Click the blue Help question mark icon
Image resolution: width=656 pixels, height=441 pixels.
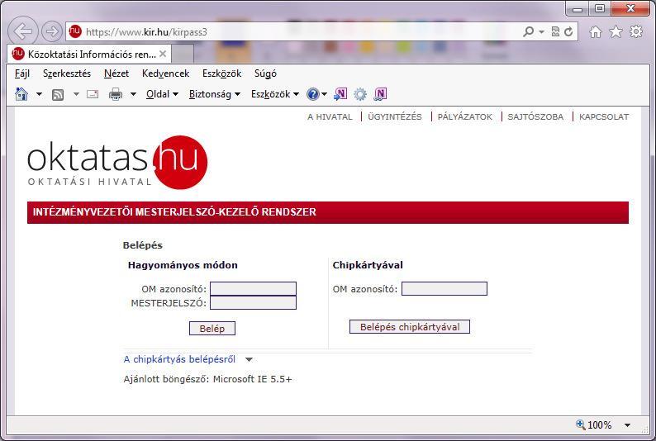click(x=312, y=94)
